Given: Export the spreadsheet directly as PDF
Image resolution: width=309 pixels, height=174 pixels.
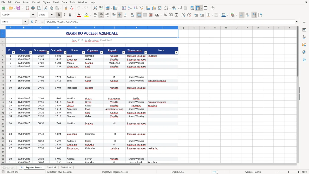Looking at the screenshot, I should (x=28, y=8).
